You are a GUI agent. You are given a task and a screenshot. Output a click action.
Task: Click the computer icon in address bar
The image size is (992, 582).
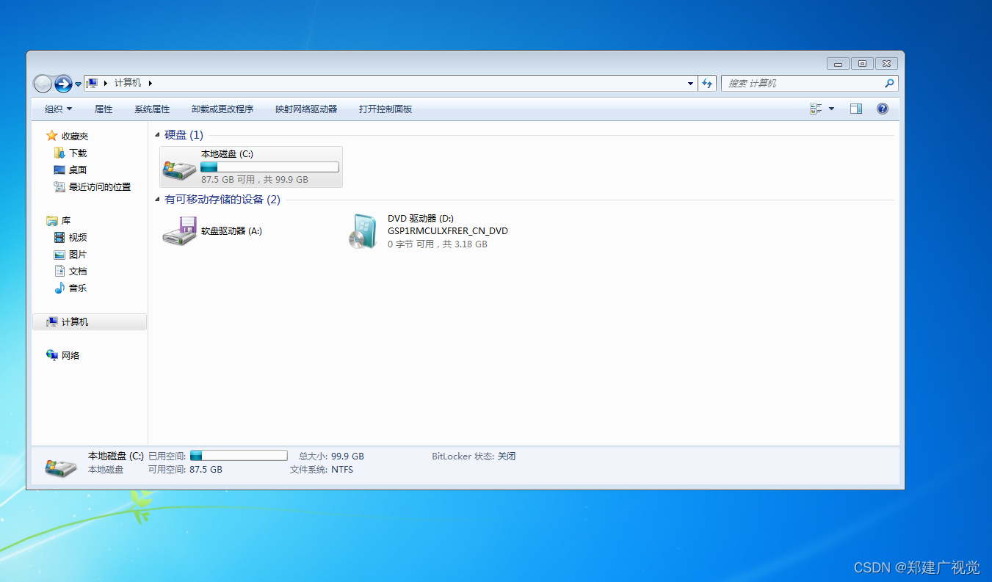pyautogui.click(x=93, y=83)
